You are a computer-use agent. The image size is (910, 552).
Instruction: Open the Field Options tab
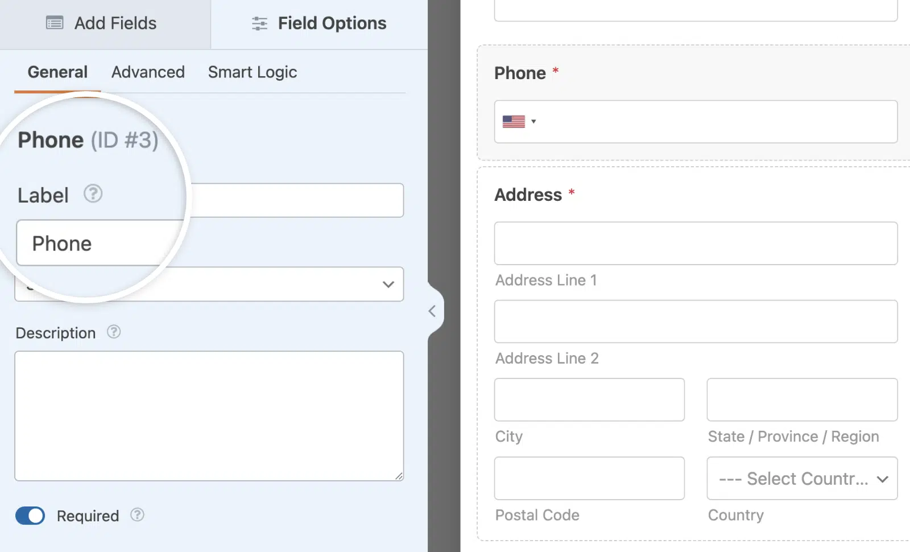pyautogui.click(x=319, y=24)
